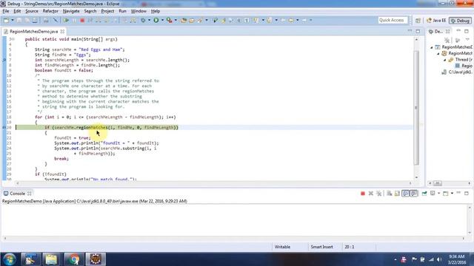Open Debug view menu triangle
This screenshot has height=266, width=474.
(x=467, y=40)
